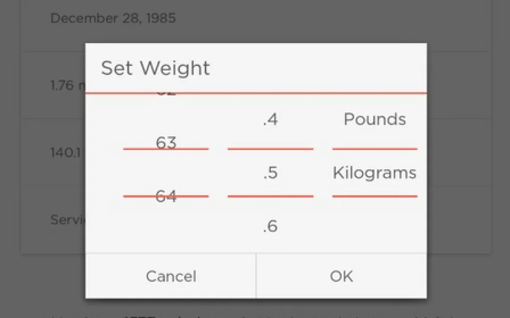Screen dimensions: 510x318
Task: Cancel the Set Weight dialog
Action: [171, 276]
